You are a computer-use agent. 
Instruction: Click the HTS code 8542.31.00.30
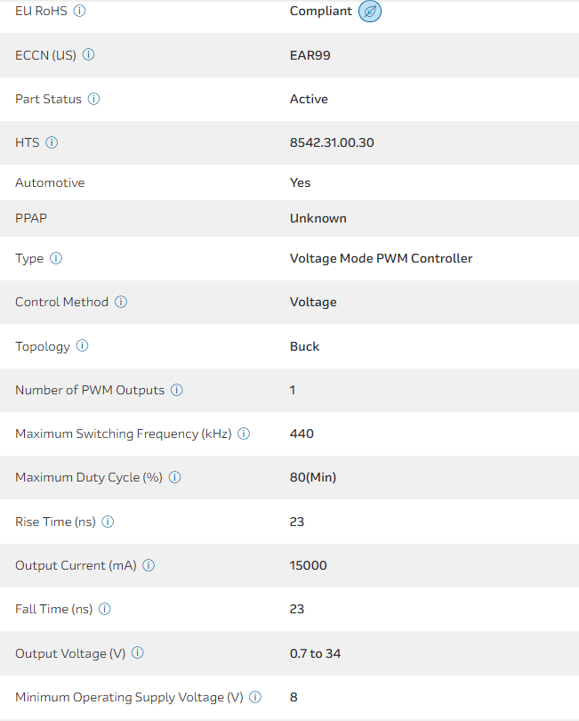(332, 142)
